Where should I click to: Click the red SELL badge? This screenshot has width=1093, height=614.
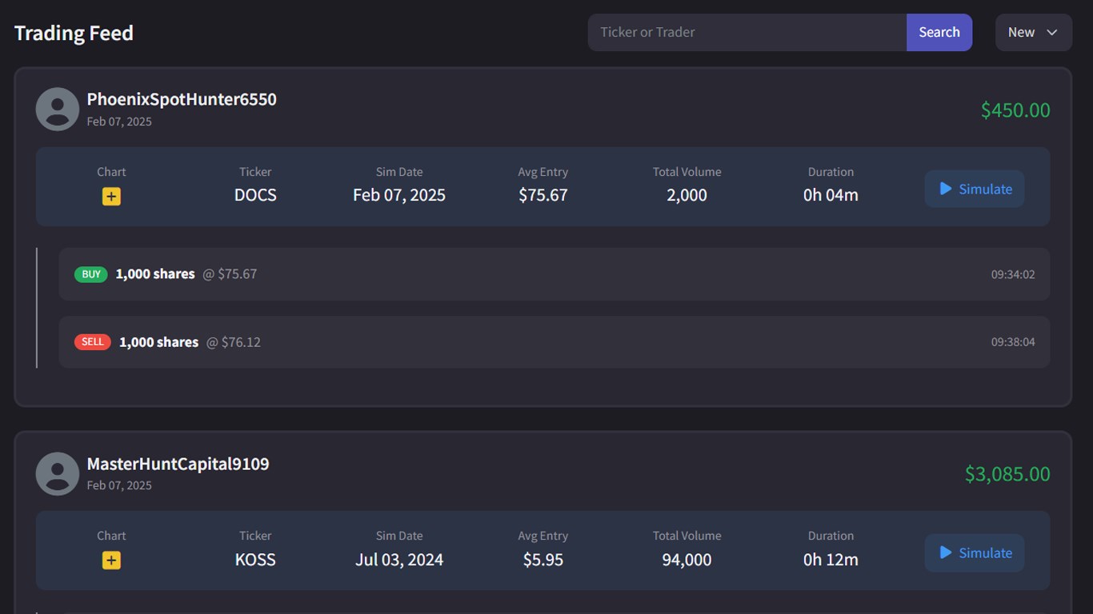(x=93, y=342)
